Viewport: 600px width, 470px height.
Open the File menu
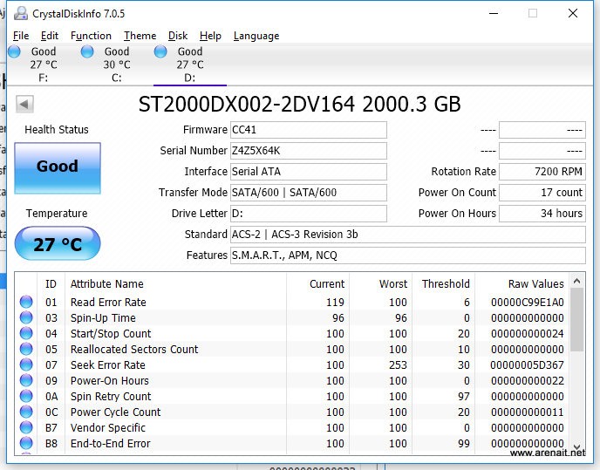(x=21, y=36)
